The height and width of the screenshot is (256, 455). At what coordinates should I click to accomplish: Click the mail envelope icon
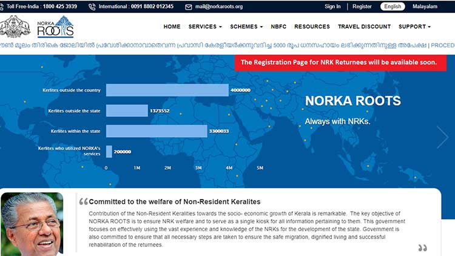[x=190, y=7]
